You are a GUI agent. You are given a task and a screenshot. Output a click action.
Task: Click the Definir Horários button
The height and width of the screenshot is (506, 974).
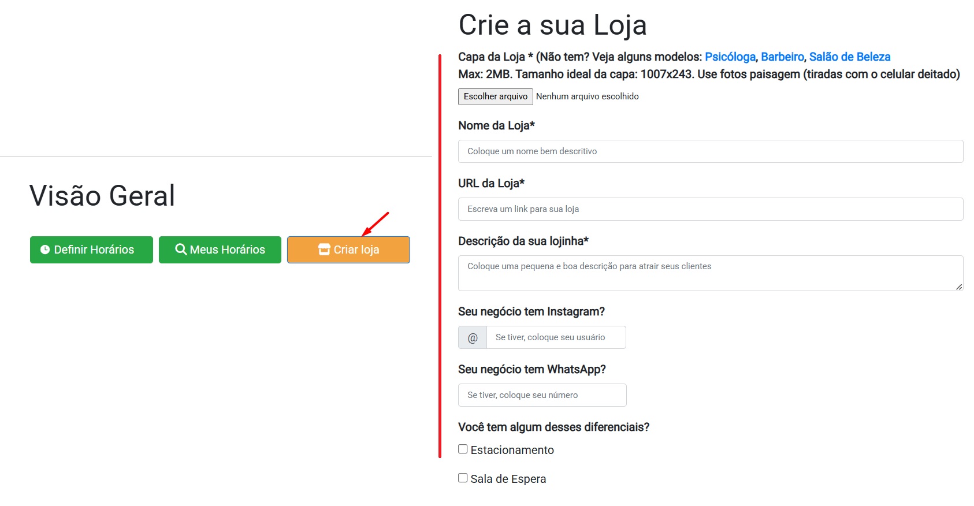tap(91, 249)
